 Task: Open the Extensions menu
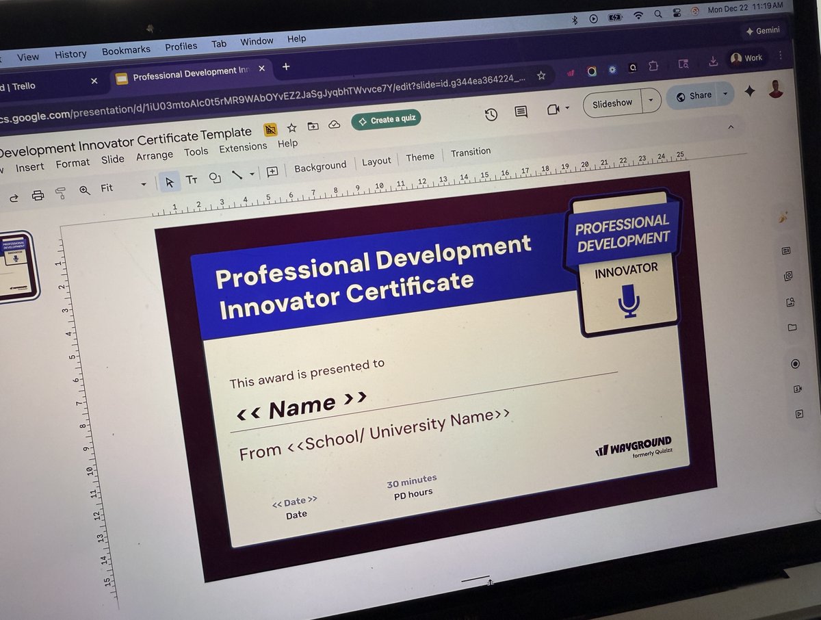coord(243,148)
